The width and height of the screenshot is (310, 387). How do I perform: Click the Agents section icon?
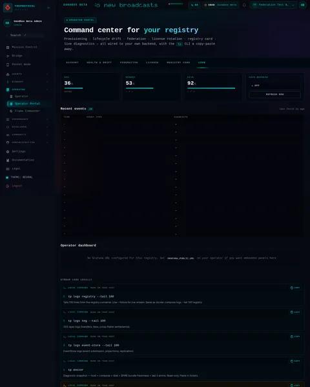tap(8, 74)
